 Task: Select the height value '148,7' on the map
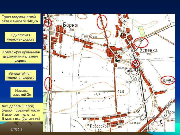170,80
